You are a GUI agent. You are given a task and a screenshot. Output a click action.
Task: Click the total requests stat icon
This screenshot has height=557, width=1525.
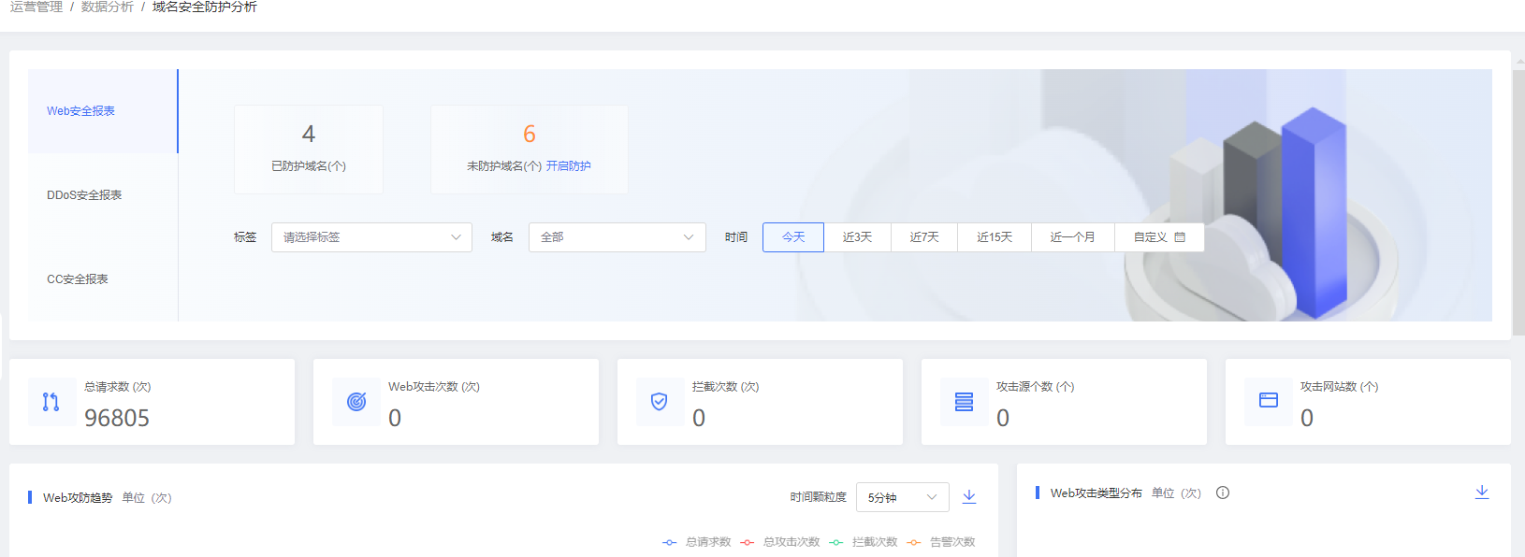51,402
